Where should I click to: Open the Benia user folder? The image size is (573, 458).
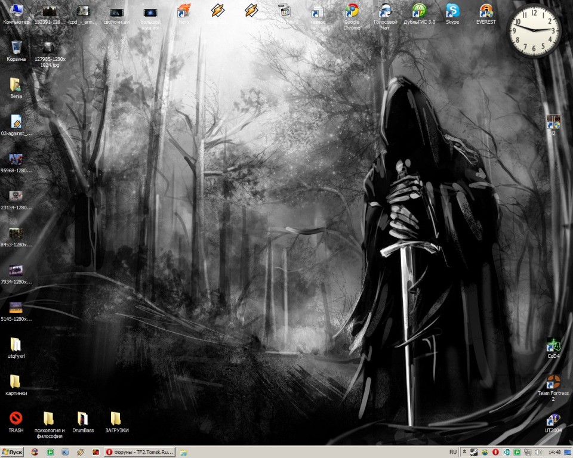pos(16,88)
